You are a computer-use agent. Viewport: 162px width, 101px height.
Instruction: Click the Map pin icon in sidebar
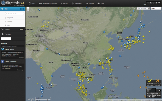pos(2,9)
